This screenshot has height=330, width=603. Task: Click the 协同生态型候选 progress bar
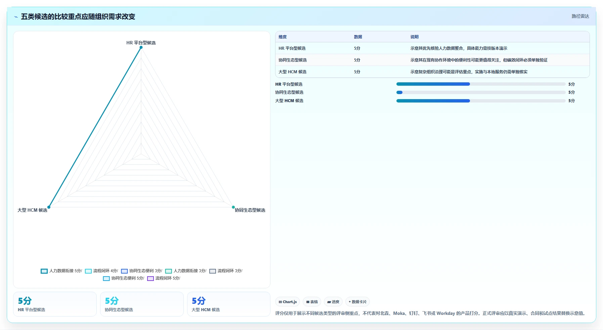[481, 92]
